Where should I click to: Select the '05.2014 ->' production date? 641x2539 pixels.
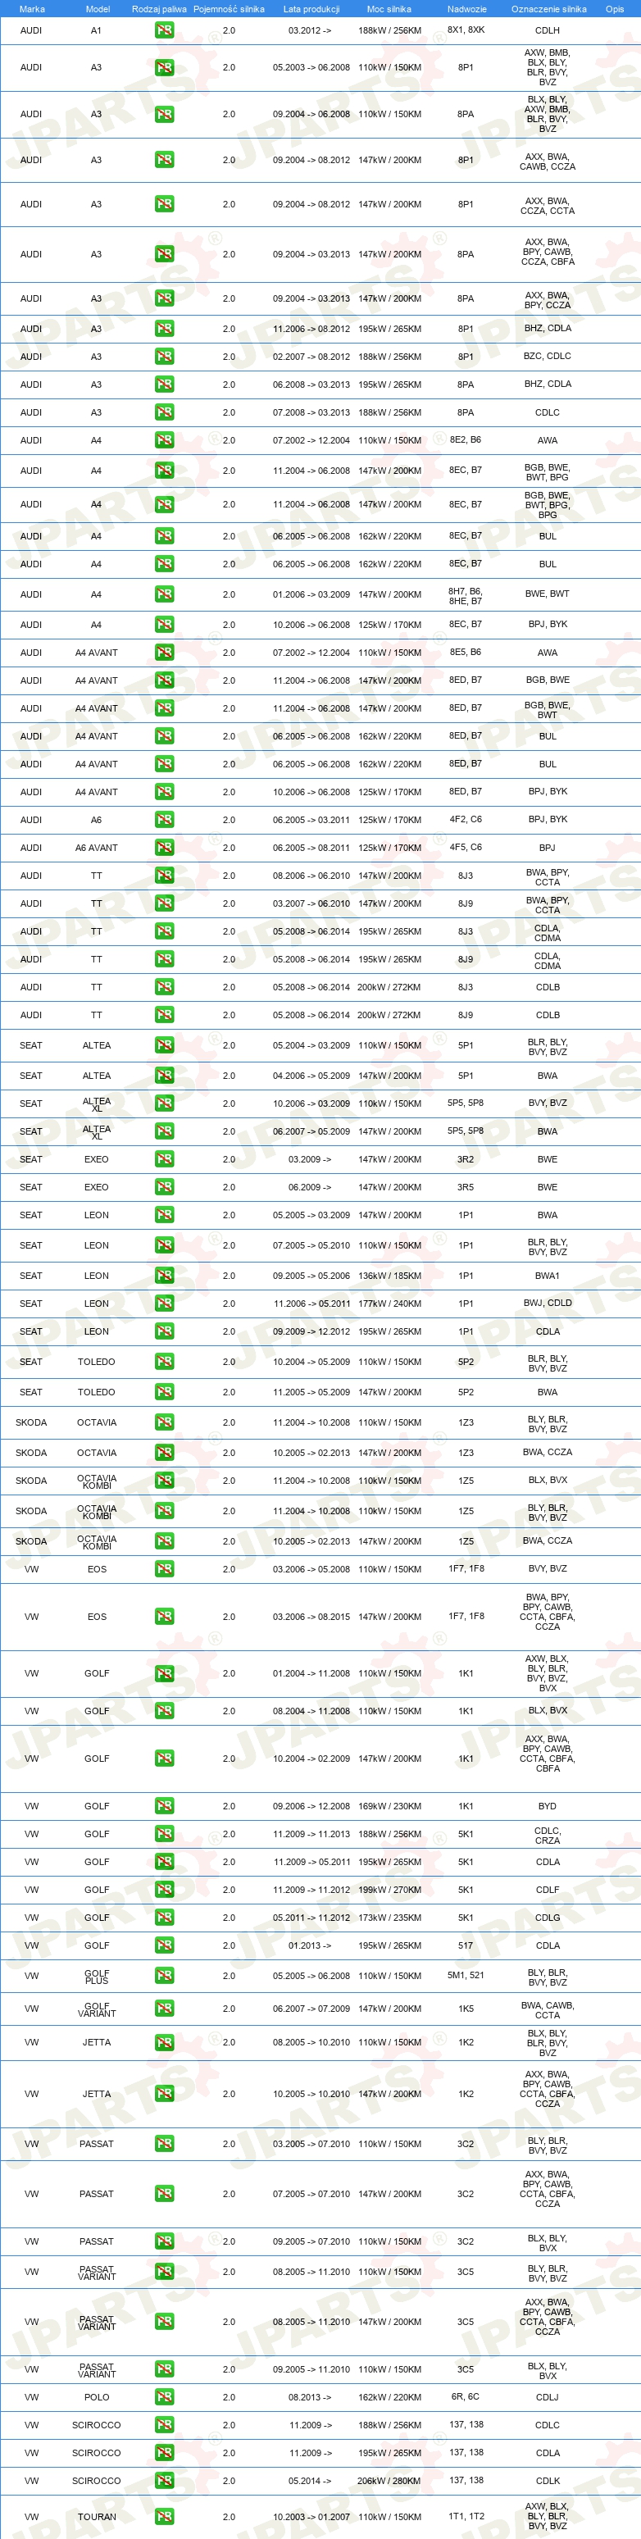click(x=311, y=2481)
